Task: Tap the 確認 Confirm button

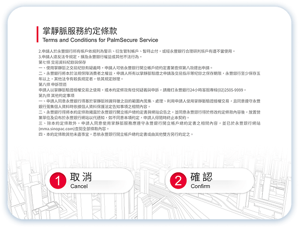Action: (x=209, y=180)
